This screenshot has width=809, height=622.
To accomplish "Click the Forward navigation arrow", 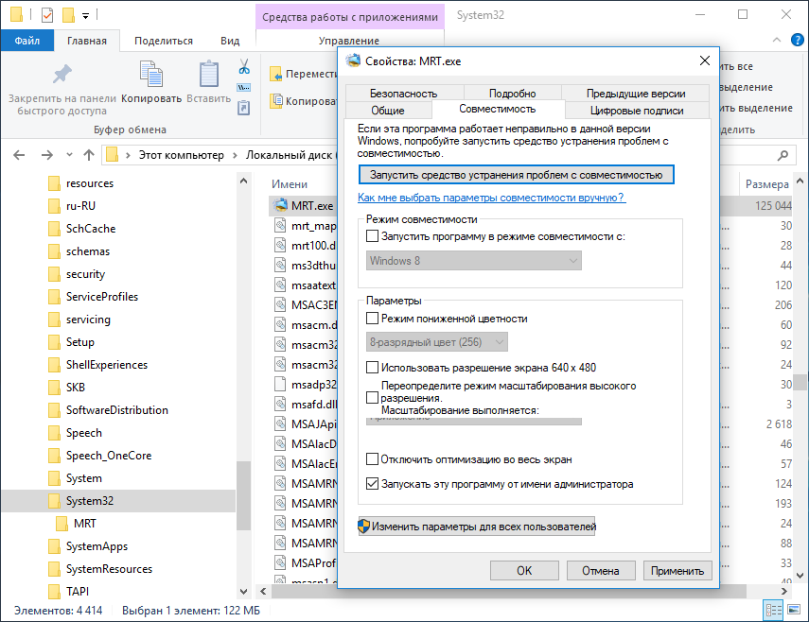I will point(47,155).
